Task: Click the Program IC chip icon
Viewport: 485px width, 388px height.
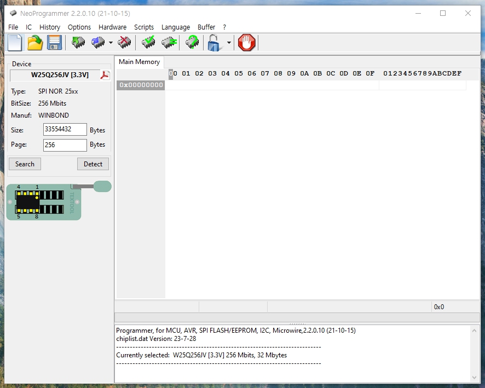Action: click(x=98, y=43)
